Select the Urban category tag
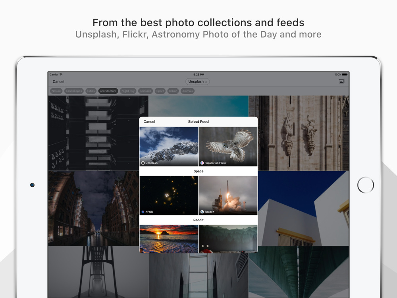The height and width of the screenshot is (298, 397). (x=173, y=91)
